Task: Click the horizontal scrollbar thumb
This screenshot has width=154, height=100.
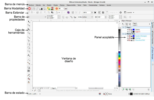Action: 96,88
